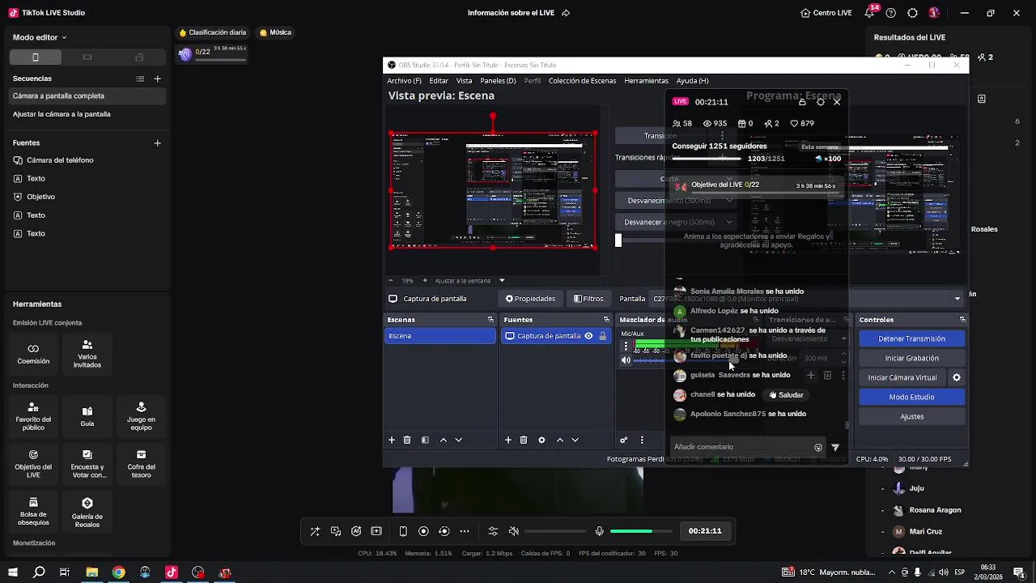Image resolution: width=1036 pixels, height=583 pixels.
Task: Open OBS Archivo menu
Action: (404, 81)
